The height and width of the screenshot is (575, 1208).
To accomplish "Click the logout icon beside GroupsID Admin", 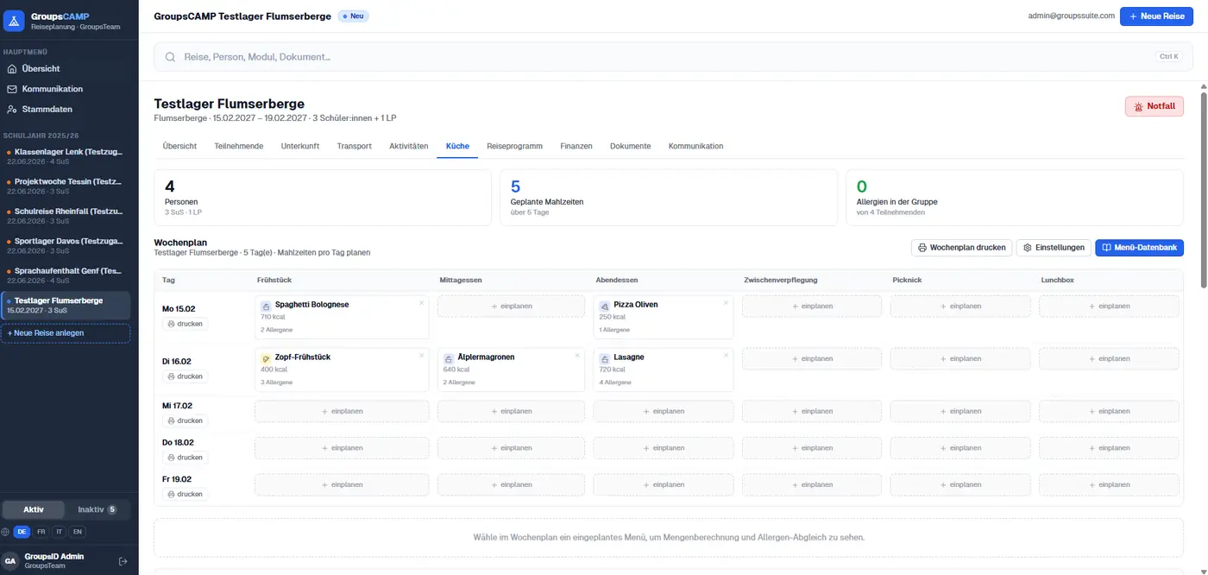I will pyautogui.click(x=123, y=561).
